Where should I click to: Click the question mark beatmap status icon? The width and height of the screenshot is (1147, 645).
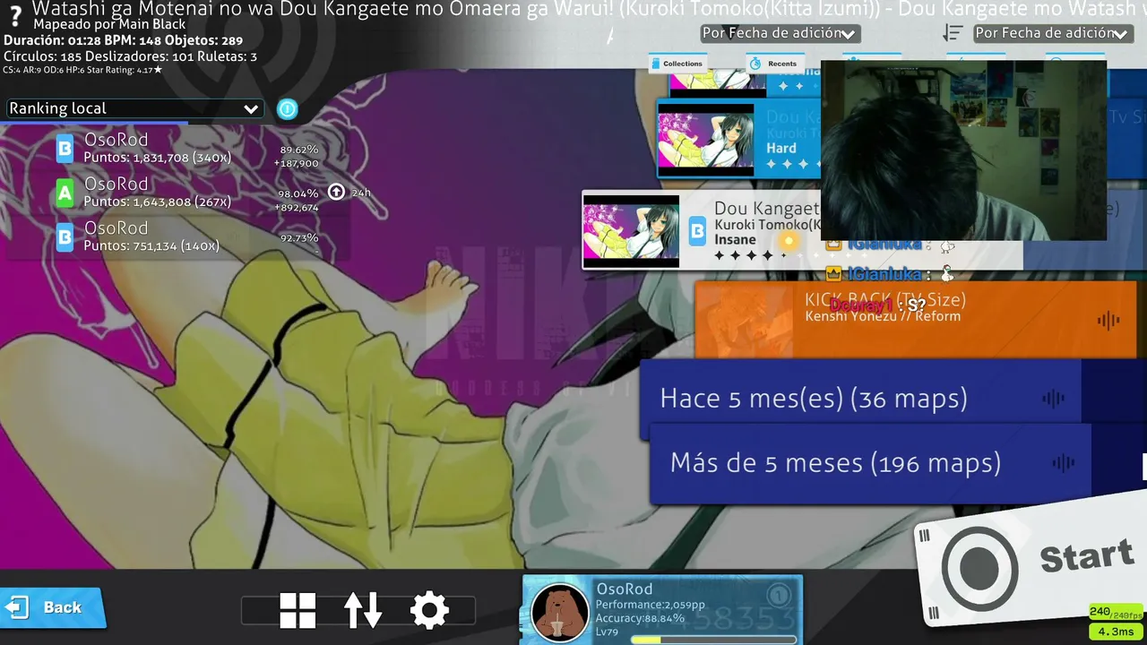coord(15,16)
